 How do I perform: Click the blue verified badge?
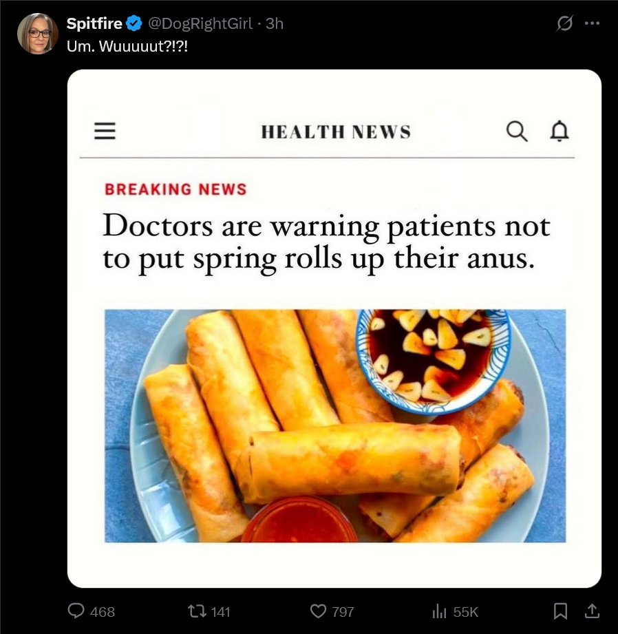click(134, 23)
